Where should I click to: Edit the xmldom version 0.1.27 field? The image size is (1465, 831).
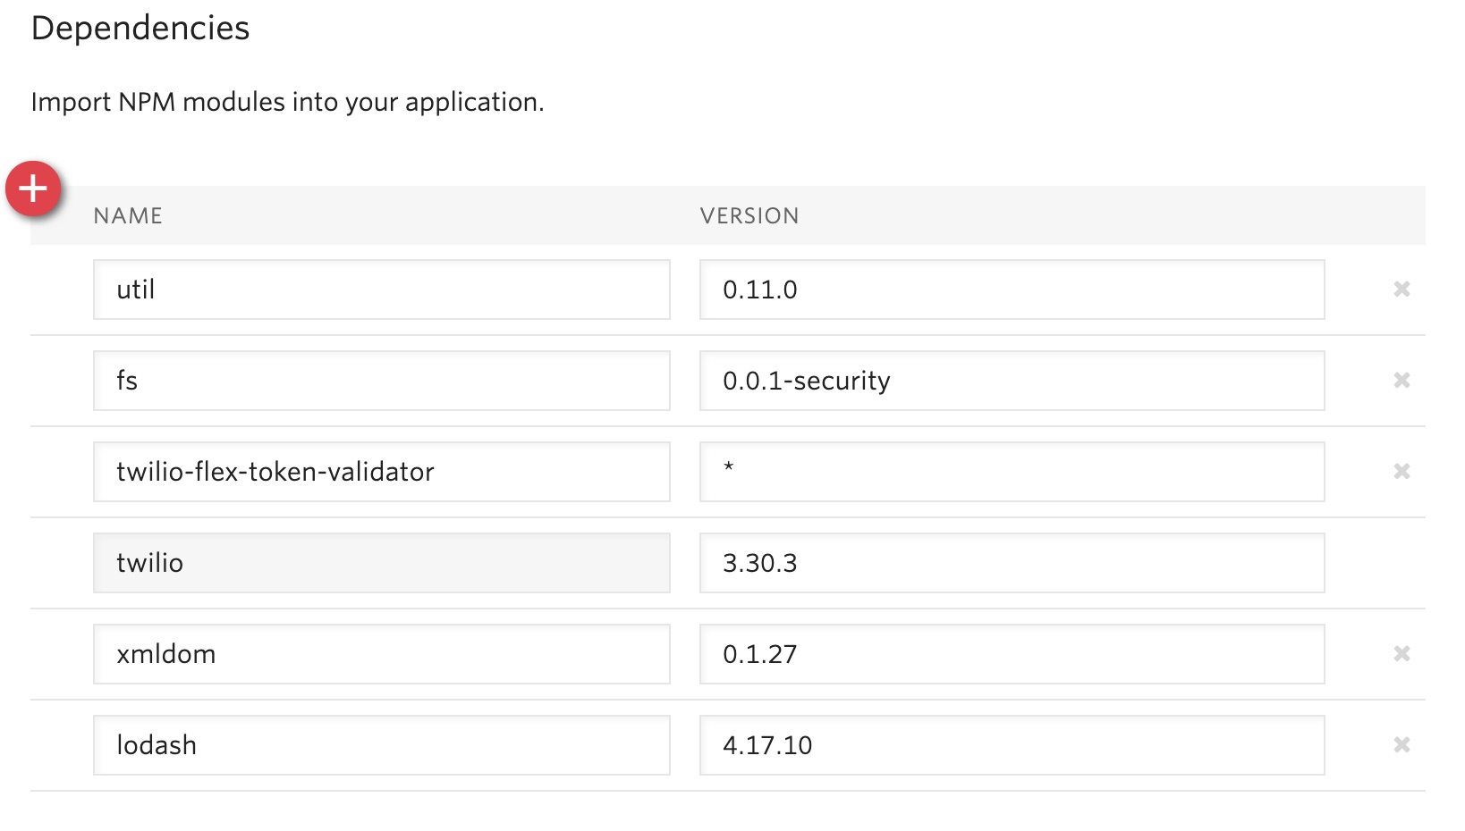[x=1012, y=654]
